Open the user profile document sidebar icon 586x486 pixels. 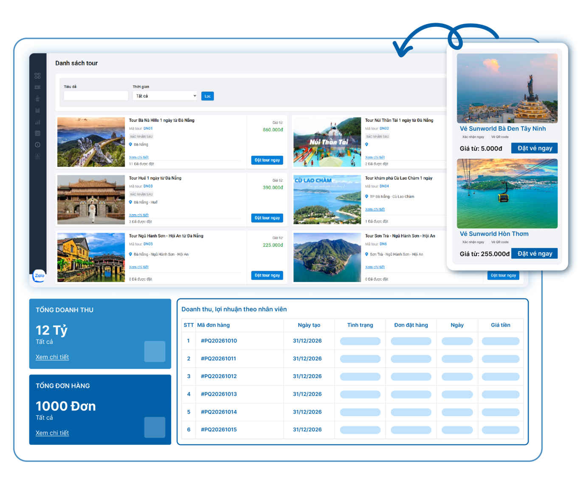pyautogui.click(x=37, y=156)
